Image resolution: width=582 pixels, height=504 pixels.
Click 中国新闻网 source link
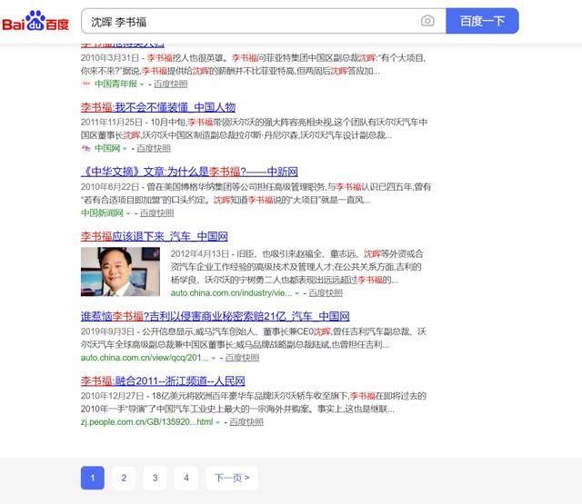(102, 212)
